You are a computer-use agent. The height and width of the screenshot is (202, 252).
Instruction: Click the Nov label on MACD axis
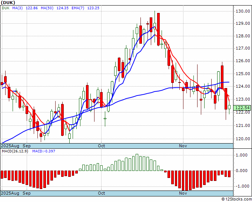[x=183, y=193]
